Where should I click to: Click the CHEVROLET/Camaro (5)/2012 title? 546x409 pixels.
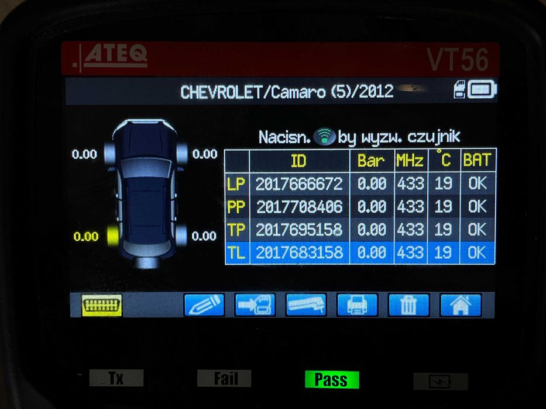[287, 92]
